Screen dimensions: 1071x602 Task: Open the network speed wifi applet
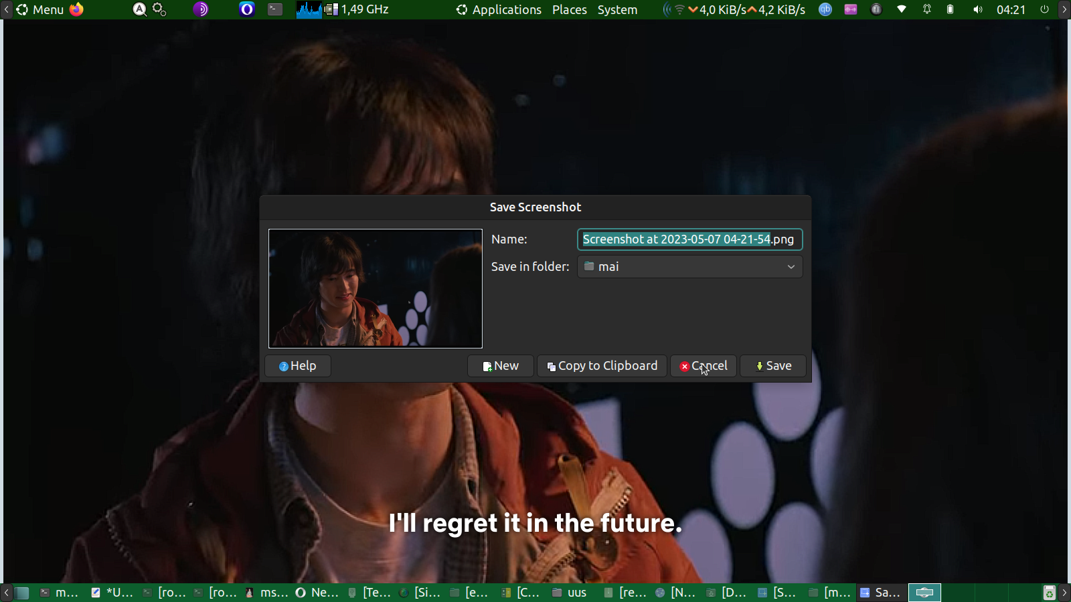pos(734,9)
